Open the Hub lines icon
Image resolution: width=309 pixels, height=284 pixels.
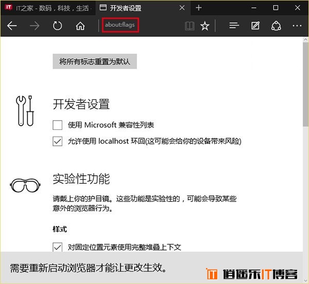tap(234, 25)
